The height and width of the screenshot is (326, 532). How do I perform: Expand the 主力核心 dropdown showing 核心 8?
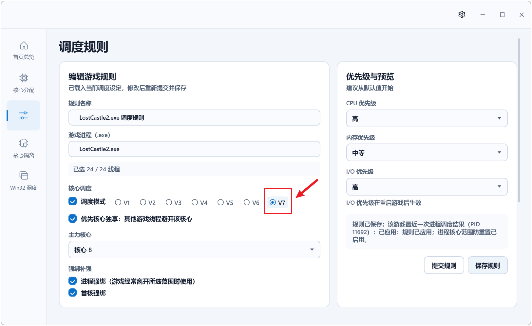[194, 249]
